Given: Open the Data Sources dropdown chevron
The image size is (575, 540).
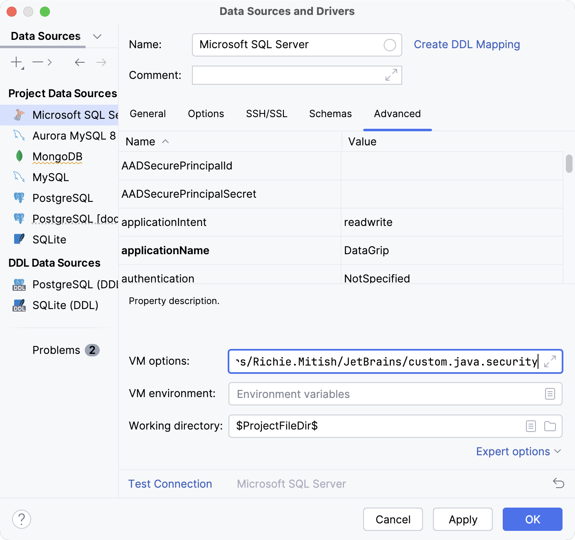Looking at the screenshot, I should pyautogui.click(x=97, y=37).
